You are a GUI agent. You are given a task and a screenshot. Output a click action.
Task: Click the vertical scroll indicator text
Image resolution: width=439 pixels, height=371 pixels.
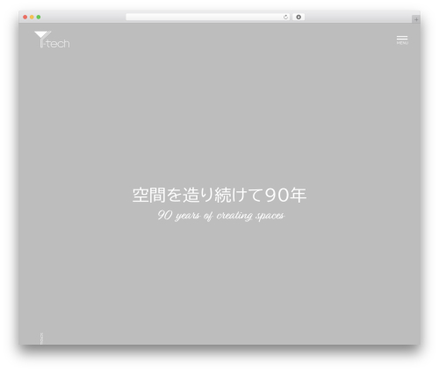(x=41, y=339)
